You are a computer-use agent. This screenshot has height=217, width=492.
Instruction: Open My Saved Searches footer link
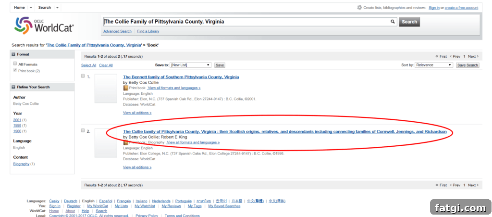(x=224, y=206)
